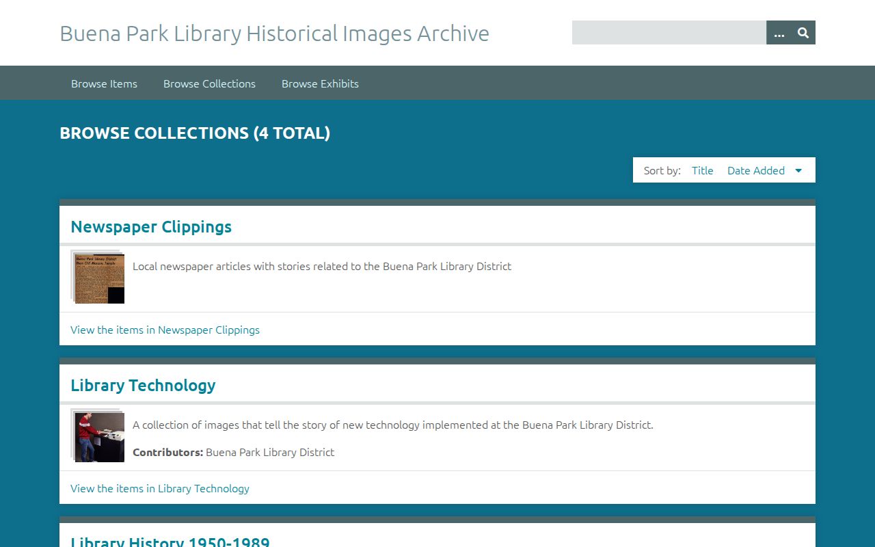Open the Library Technology collection heading
The width and height of the screenshot is (875, 547).
[x=143, y=386]
